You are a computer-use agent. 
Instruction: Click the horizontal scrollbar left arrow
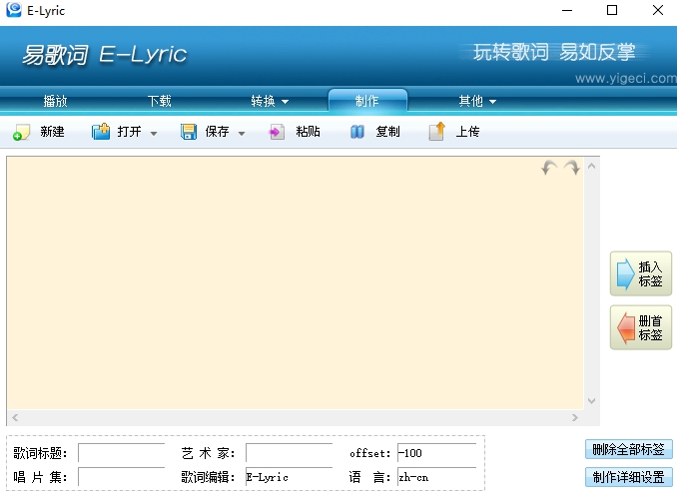pyautogui.click(x=15, y=417)
